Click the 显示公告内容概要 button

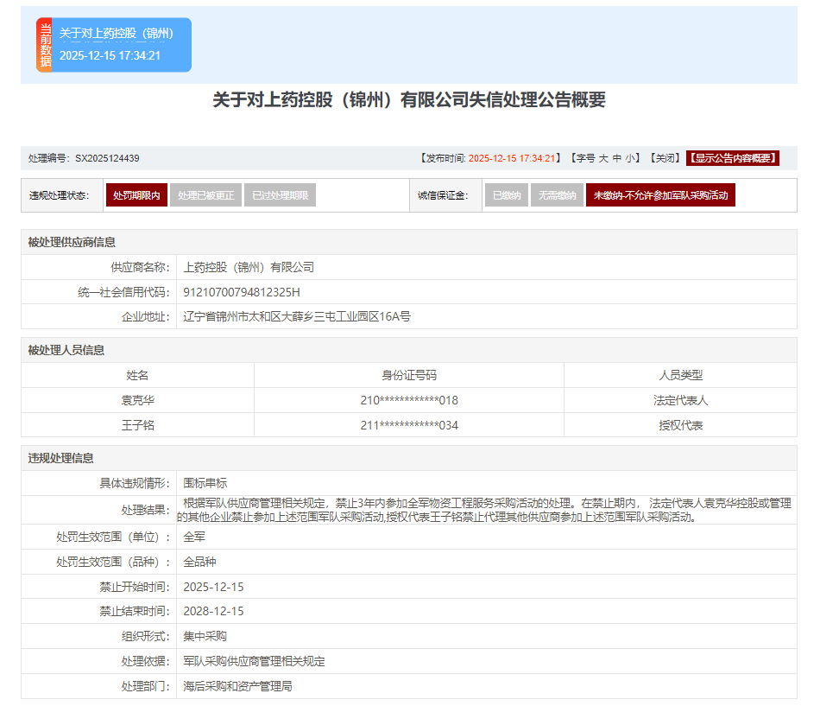(733, 158)
